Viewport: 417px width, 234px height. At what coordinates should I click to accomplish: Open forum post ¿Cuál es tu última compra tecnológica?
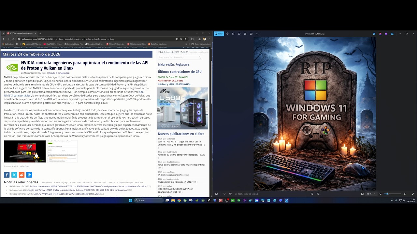coord(178,155)
